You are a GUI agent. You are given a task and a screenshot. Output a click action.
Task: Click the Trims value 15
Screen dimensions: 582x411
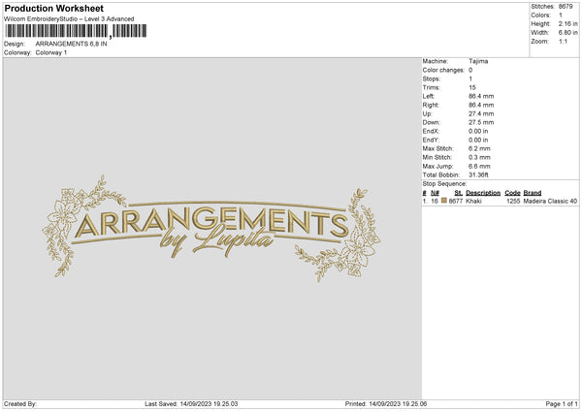coord(472,87)
